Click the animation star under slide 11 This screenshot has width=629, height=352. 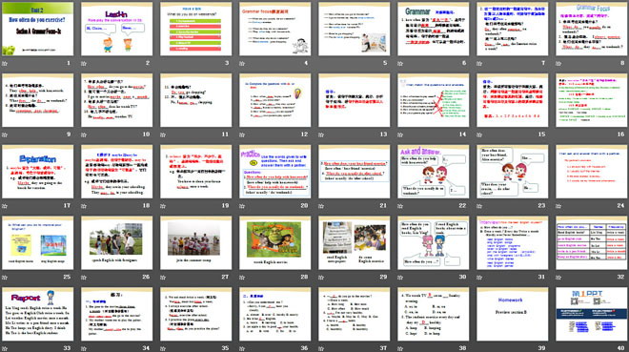click(163, 135)
